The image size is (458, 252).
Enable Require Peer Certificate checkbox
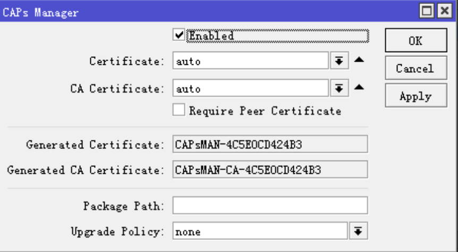tap(179, 110)
